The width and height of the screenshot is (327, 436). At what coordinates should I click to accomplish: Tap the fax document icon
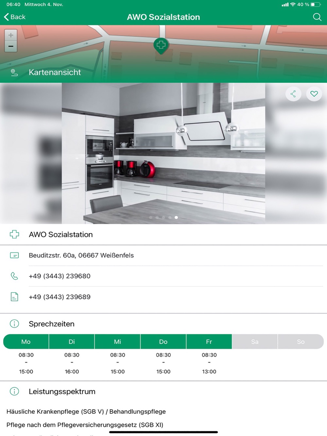tap(14, 297)
